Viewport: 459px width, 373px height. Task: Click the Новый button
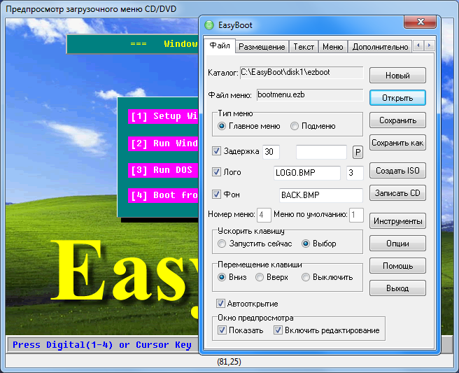click(397, 76)
